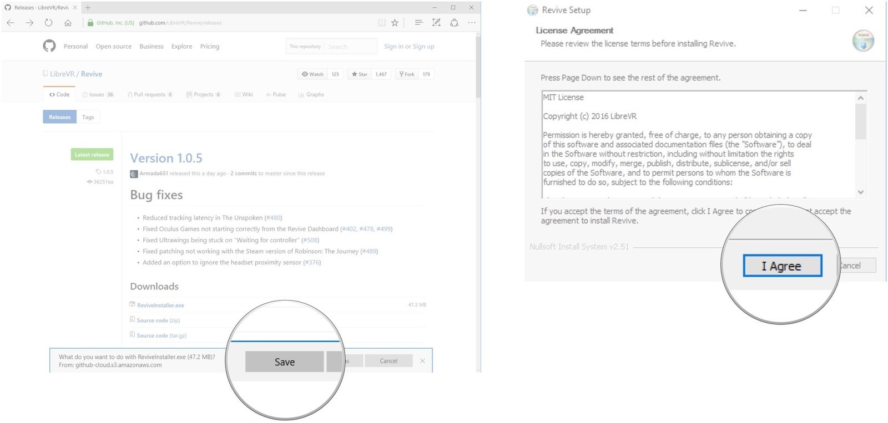Open the LibreVR owner link
The width and height of the screenshot is (888, 423).
[62, 74]
